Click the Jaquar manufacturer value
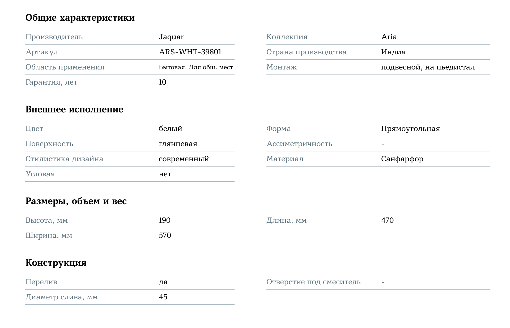 [x=171, y=37]
